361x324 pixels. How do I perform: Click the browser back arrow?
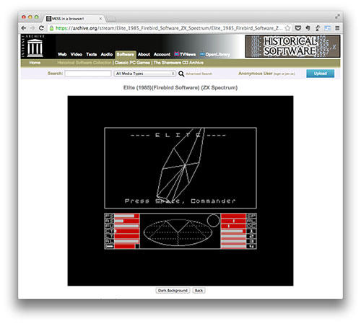click(x=24, y=28)
